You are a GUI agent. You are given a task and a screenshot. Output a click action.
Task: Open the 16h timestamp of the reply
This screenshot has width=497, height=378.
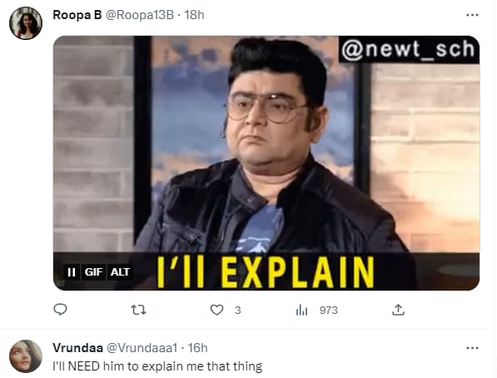(198, 348)
